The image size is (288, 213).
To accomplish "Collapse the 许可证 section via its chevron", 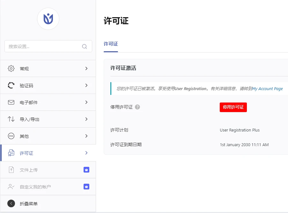I will [x=86, y=153].
